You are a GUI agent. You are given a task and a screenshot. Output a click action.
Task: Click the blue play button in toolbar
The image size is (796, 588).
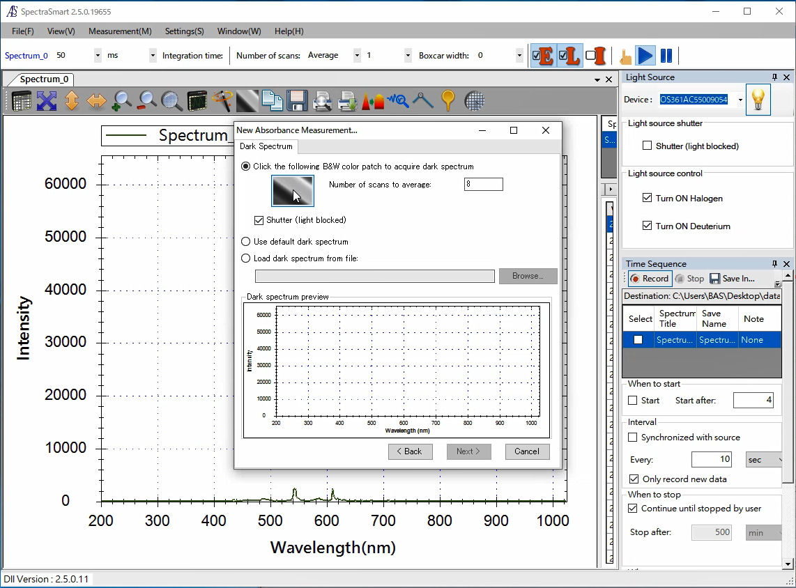coord(645,56)
